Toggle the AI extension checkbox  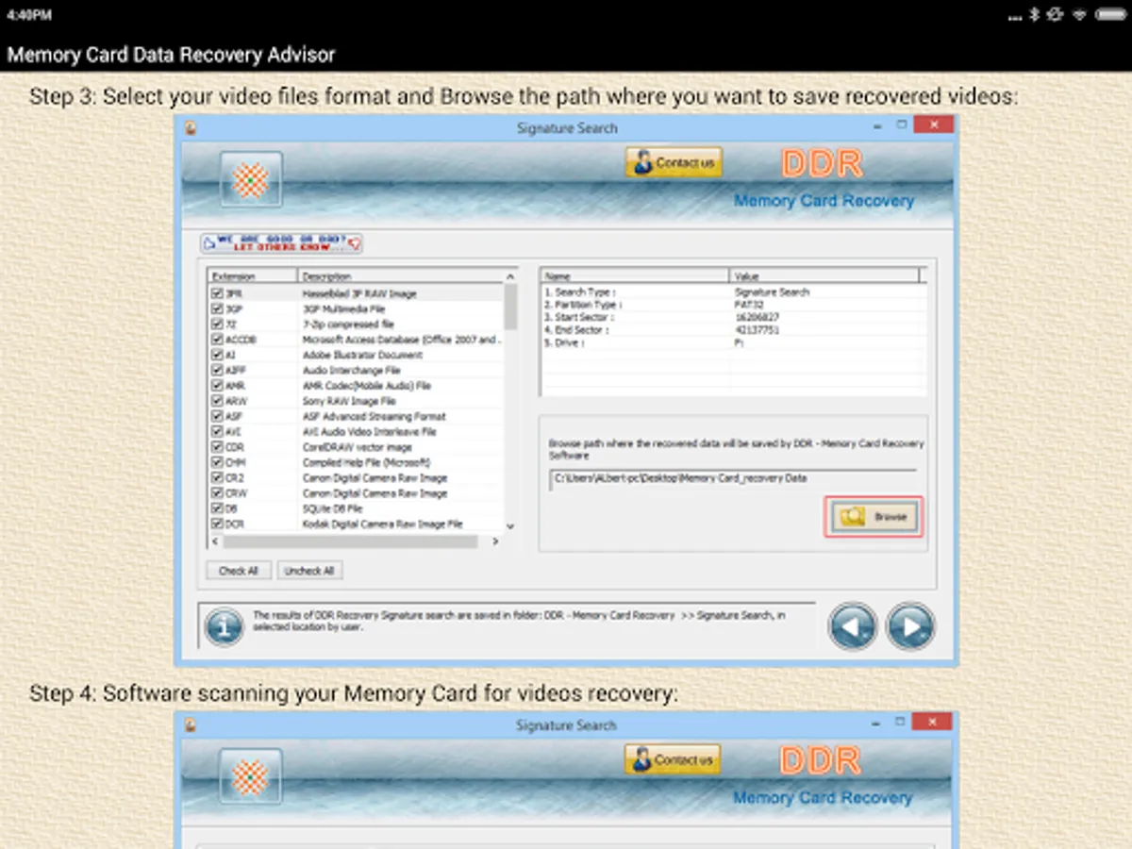217,355
